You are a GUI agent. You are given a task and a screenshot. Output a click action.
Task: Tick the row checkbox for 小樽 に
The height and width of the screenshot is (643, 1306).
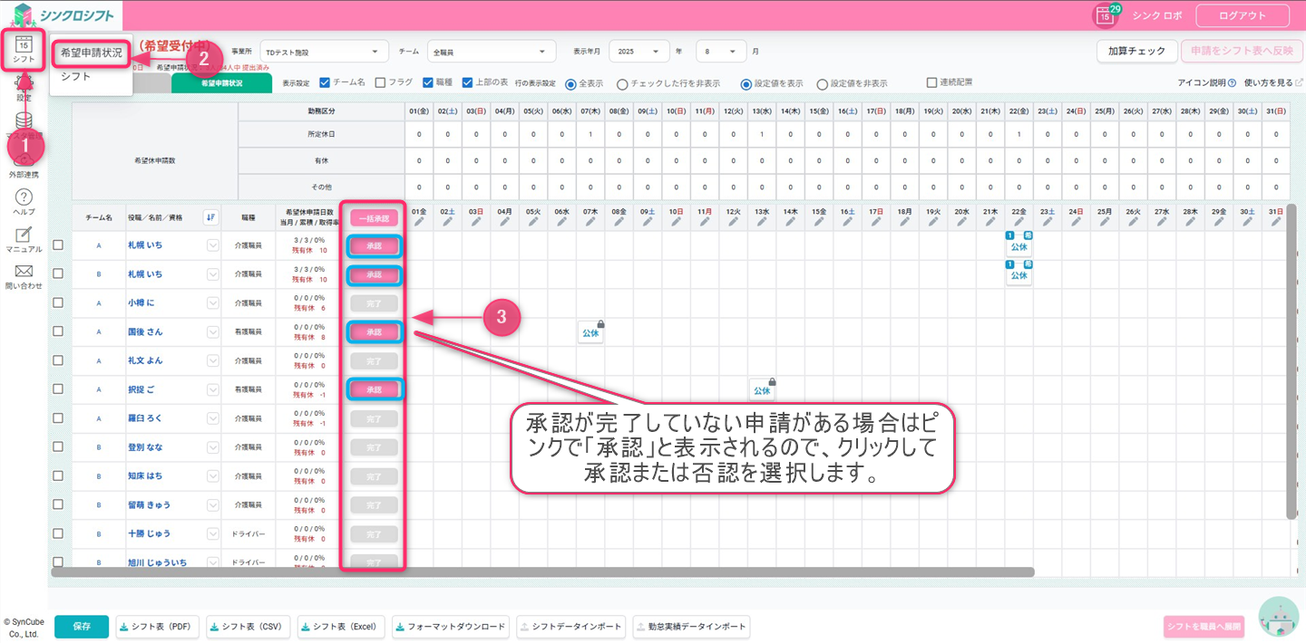[58, 302]
